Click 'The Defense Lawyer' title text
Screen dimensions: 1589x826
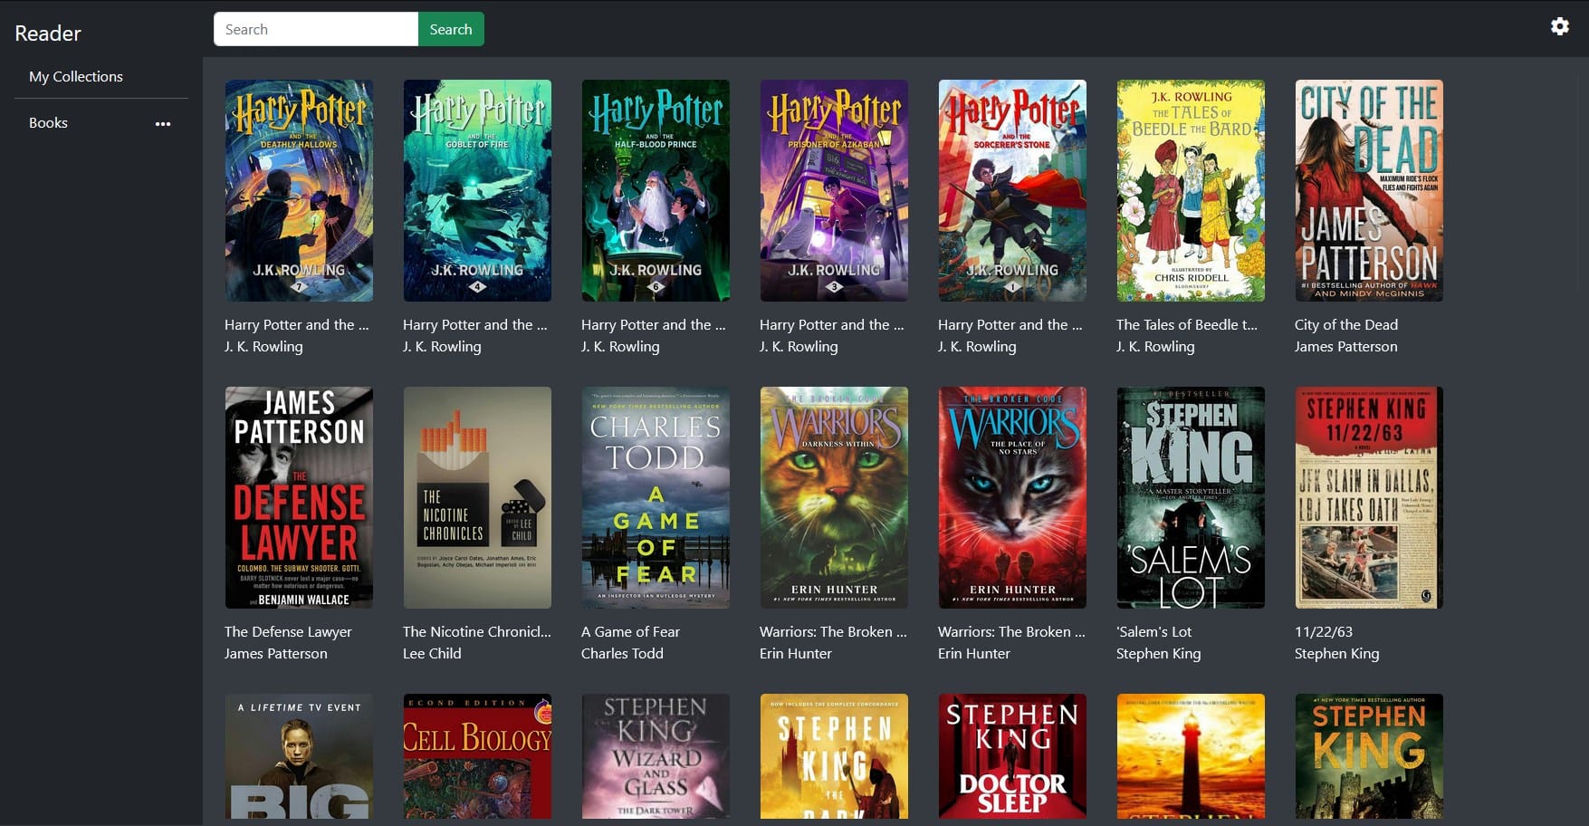tap(288, 631)
